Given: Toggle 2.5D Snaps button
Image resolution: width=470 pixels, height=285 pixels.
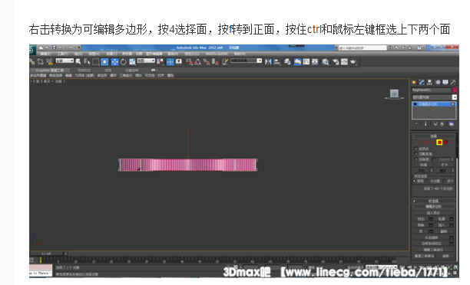Looking at the screenshot, I should pos(189,62).
